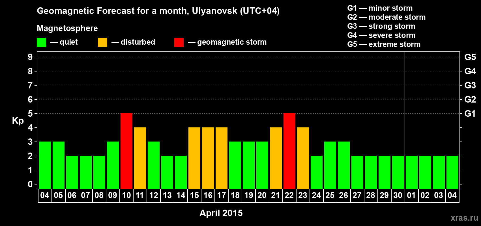This screenshot has height=226, width=481.
Task: Click the date label 26
Action: click(343, 195)
